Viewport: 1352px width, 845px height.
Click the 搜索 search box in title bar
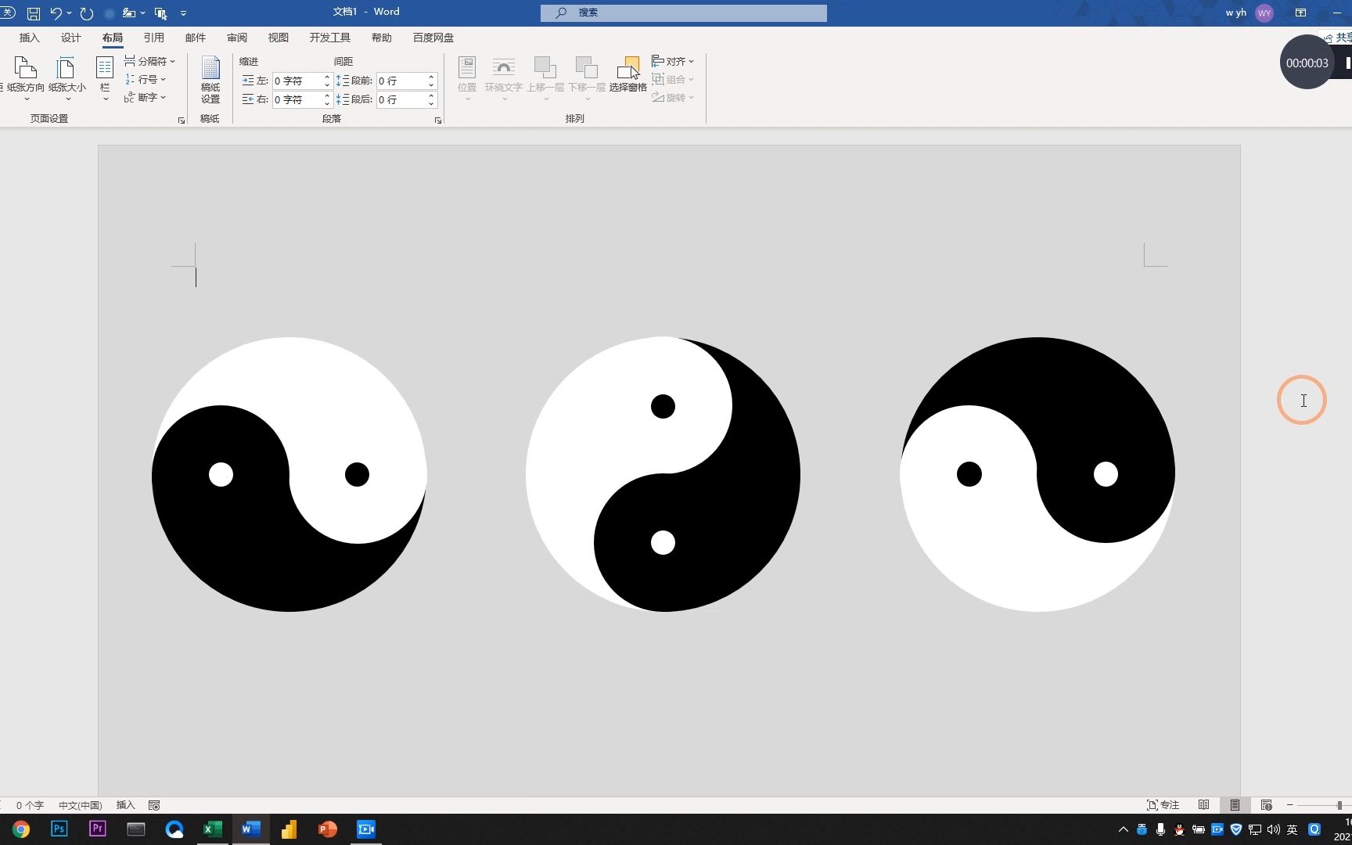[x=683, y=13]
